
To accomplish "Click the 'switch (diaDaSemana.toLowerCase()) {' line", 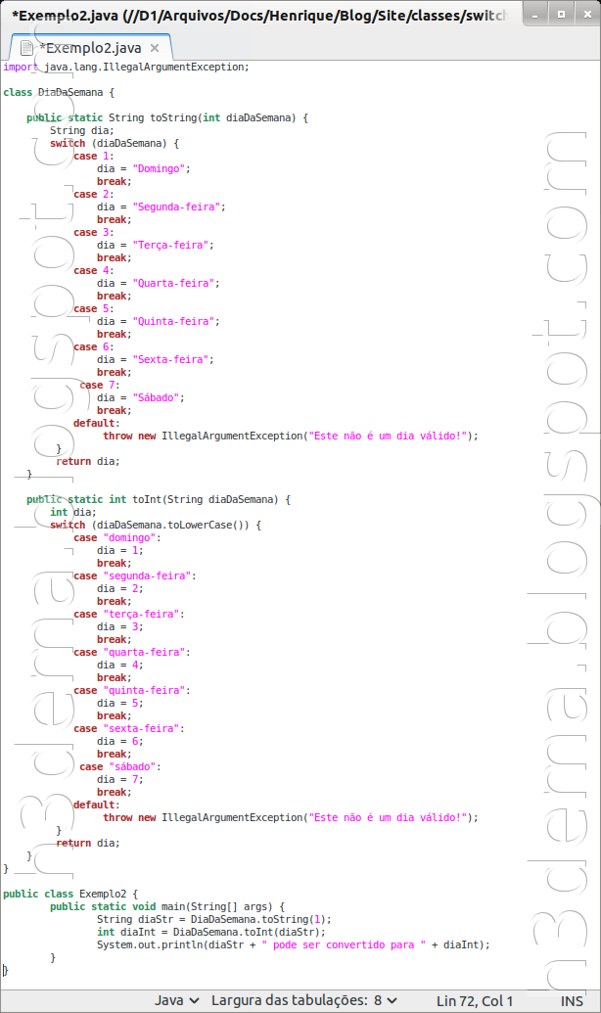I will (156, 526).
